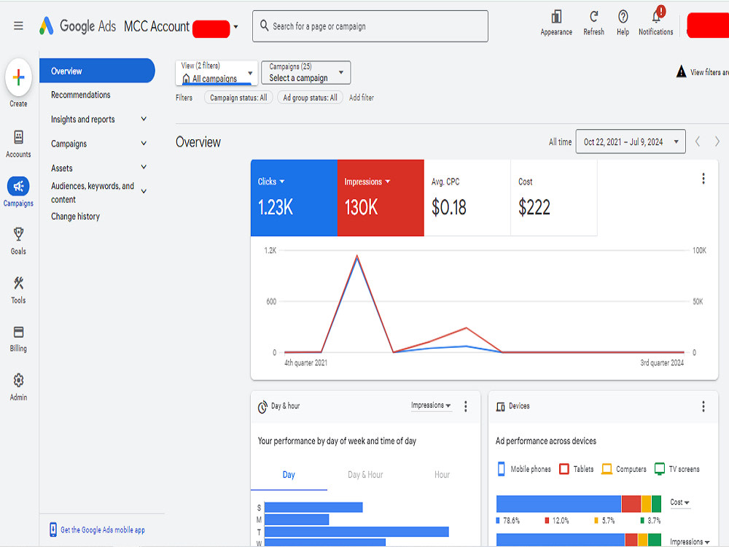The height and width of the screenshot is (547, 729).
Task: Click the TV screens legend icon
Action: click(x=659, y=469)
